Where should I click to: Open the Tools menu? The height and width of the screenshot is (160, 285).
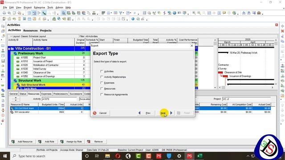tap(50, 8)
